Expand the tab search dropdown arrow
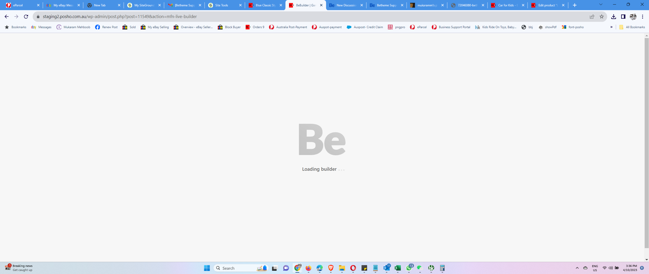The image size is (649, 274). [601, 5]
